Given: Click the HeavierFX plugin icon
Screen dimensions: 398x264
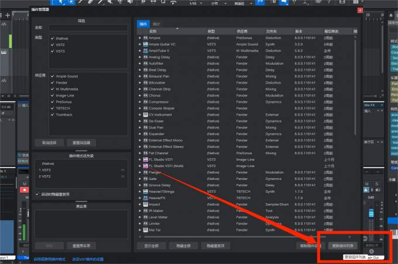Looking at the screenshot, I should [146, 198].
